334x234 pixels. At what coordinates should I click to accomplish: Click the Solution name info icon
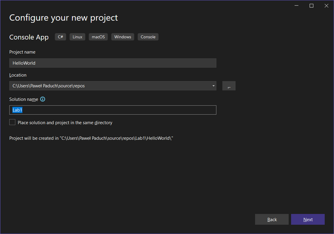pos(43,99)
